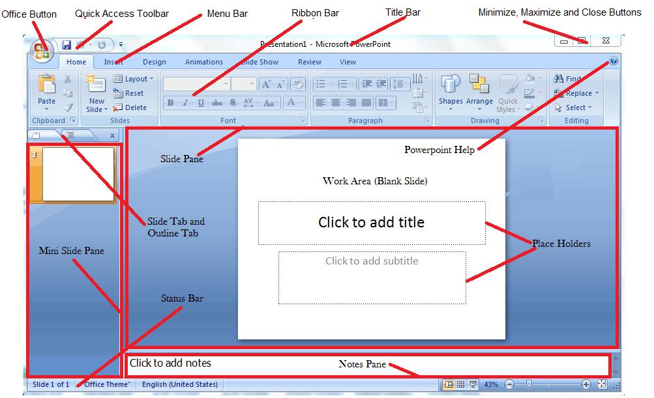
Task: Click the zoom slider handle
Action: click(529, 384)
